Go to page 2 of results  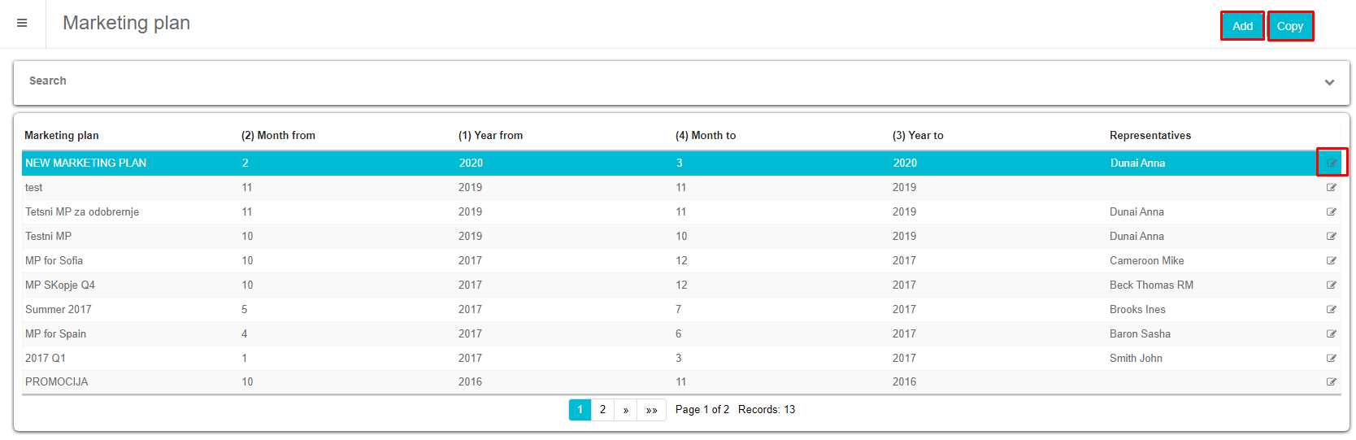602,410
